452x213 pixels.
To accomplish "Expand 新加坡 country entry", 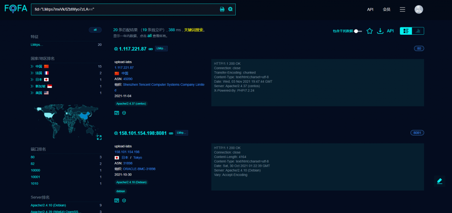I will (32, 86).
